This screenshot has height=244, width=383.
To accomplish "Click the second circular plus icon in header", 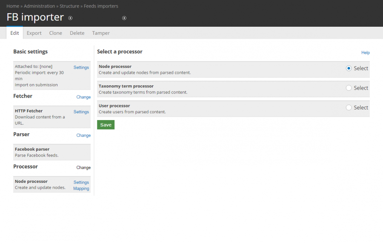I will [124, 18].
